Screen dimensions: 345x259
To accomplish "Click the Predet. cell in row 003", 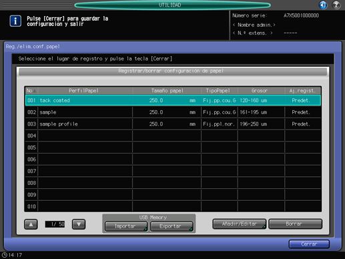I will point(303,124).
